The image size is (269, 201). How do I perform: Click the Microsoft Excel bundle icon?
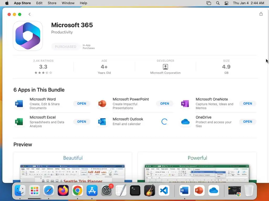click(19, 122)
